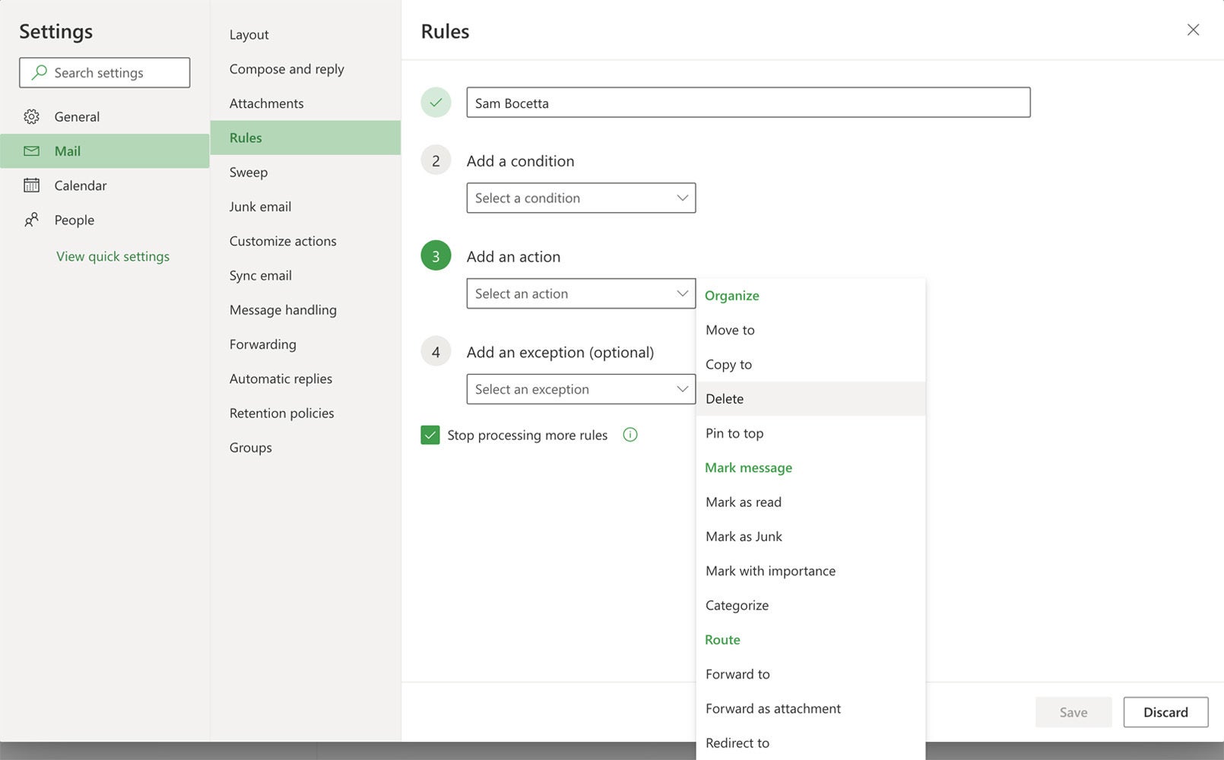Collapse the Select an action dropdown
Viewport: 1224px width, 760px height.
point(581,293)
